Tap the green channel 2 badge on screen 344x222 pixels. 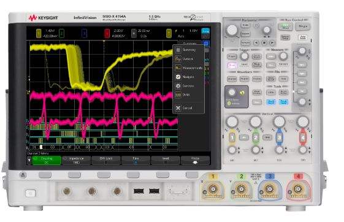(x=62, y=33)
